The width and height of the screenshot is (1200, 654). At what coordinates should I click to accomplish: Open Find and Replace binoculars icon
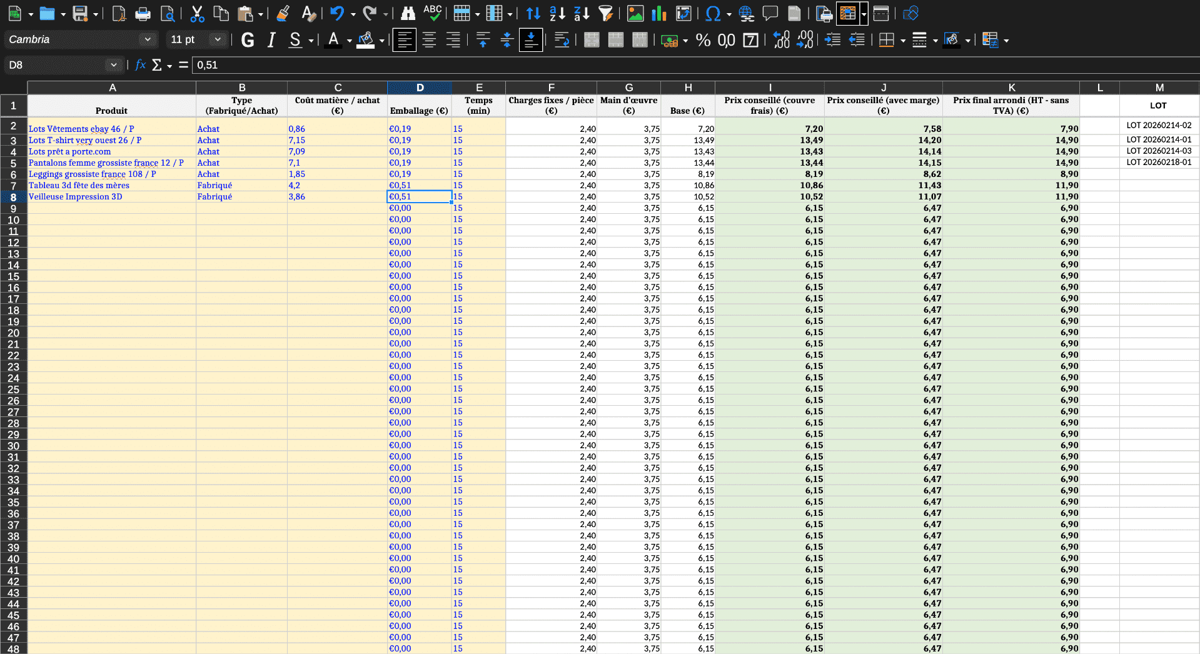(408, 13)
